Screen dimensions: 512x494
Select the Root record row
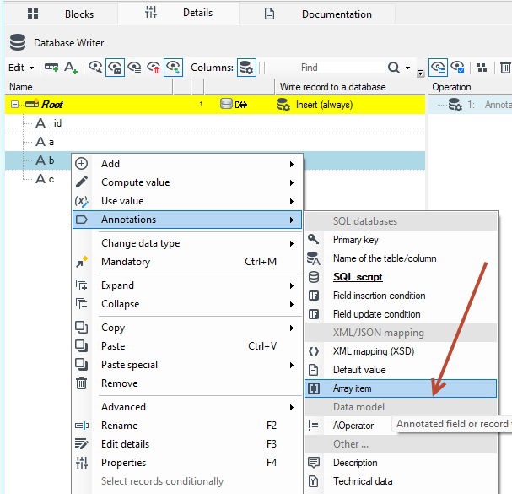pyautogui.click(x=215, y=105)
